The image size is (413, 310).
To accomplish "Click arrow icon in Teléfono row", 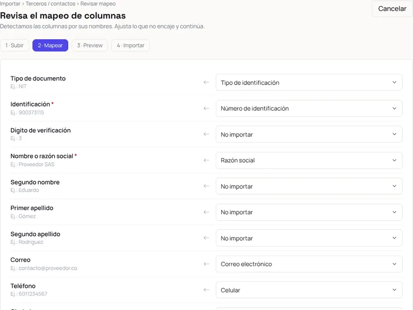I will tap(206, 290).
